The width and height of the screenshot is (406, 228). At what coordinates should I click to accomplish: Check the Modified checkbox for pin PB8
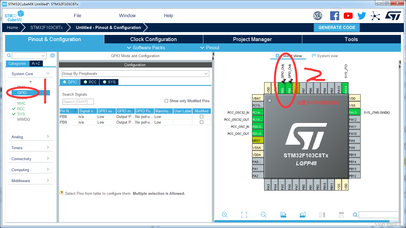point(201,117)
